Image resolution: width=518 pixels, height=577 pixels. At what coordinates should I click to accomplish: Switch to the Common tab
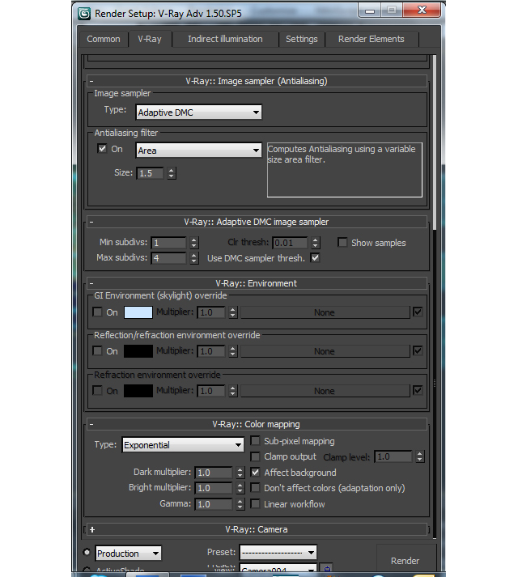pyautogui.click(x=104, y=39)
